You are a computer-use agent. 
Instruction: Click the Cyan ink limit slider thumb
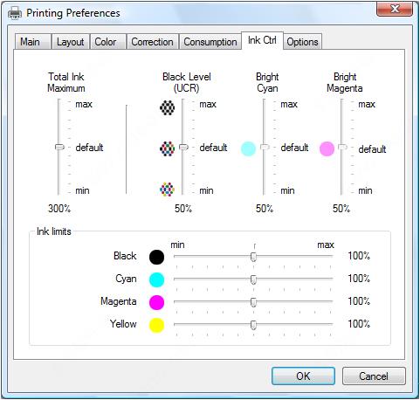[x=253, y=279]
